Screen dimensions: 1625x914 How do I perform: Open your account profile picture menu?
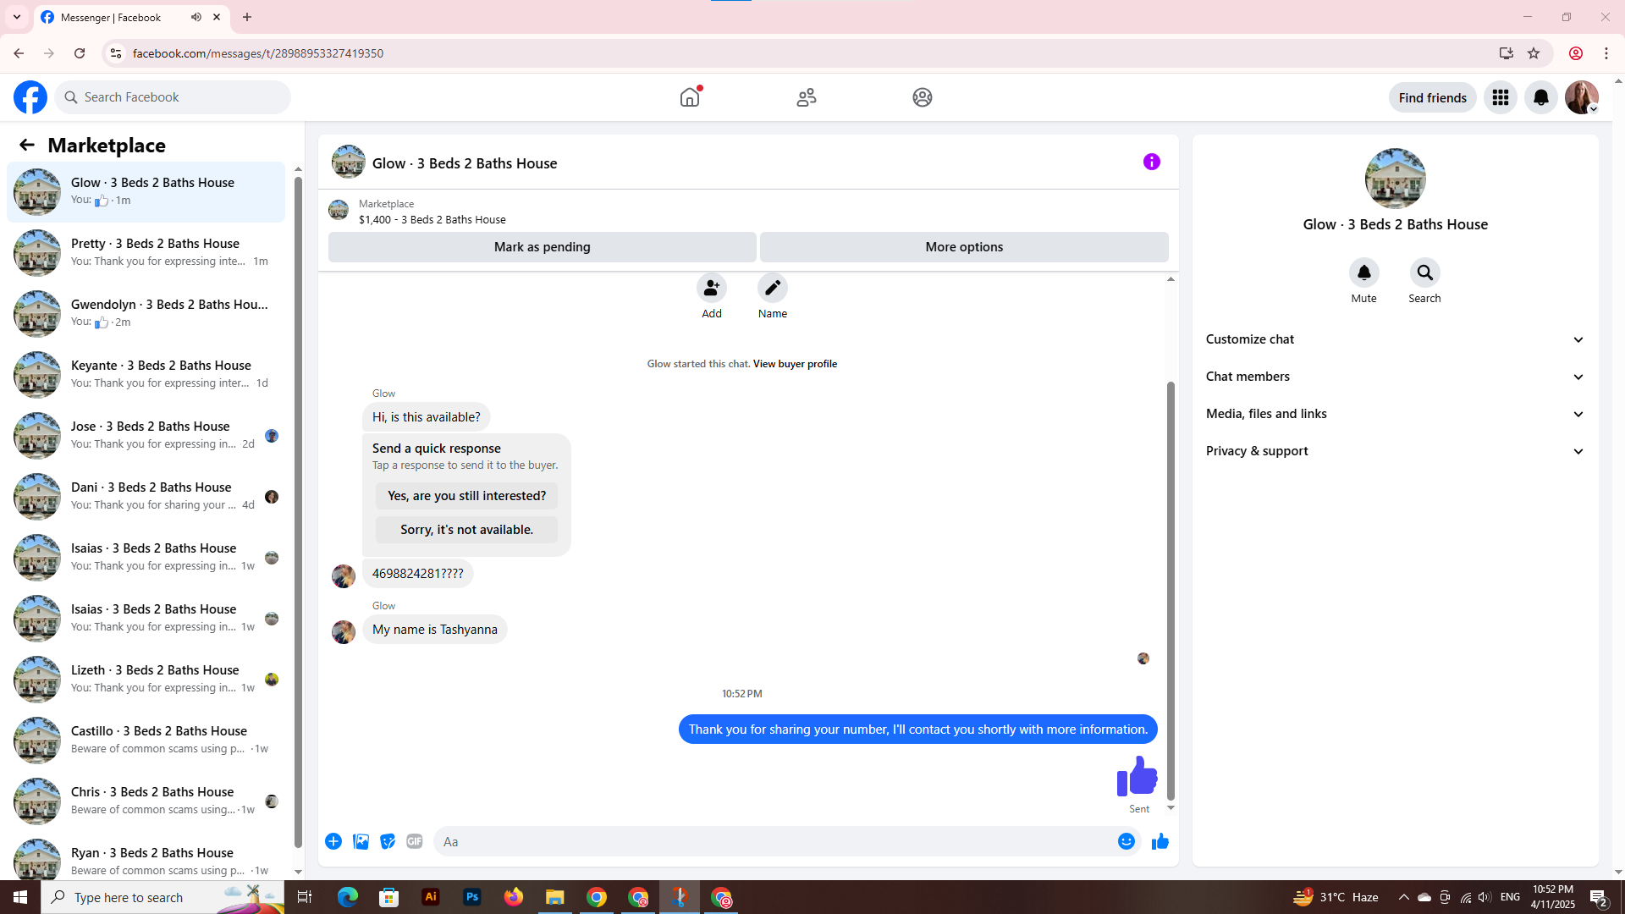point(1582,97)
